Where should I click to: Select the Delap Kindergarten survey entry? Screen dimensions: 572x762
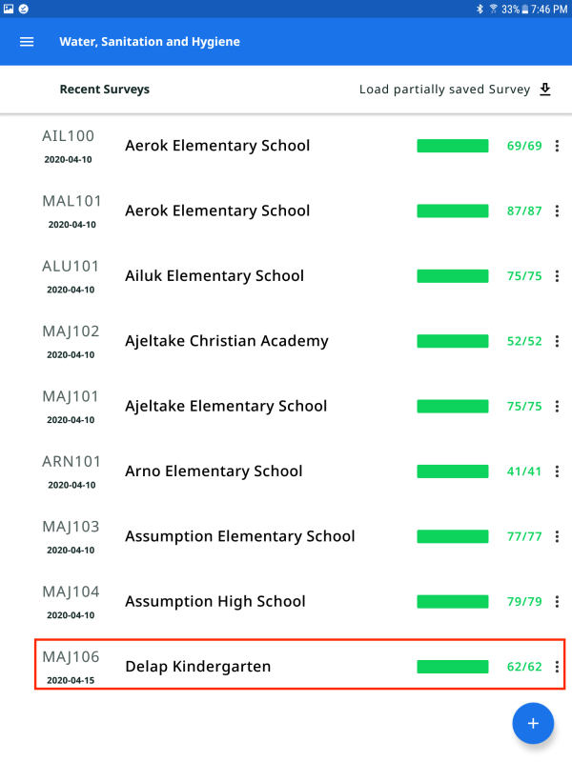point(198,667)
